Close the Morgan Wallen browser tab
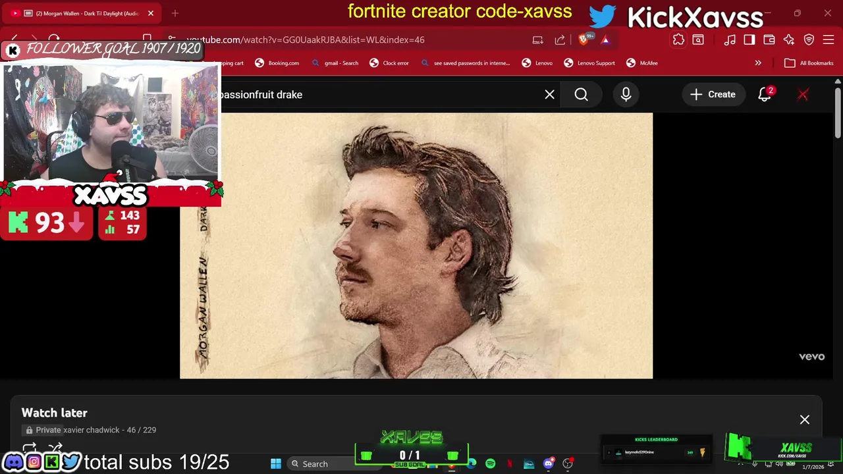This screenshot has height=474, width=843. pyautogui.click(x=151, y=13)
